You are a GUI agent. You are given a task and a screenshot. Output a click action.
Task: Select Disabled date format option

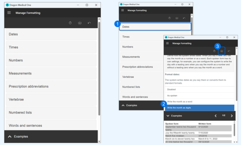[200, 89]
